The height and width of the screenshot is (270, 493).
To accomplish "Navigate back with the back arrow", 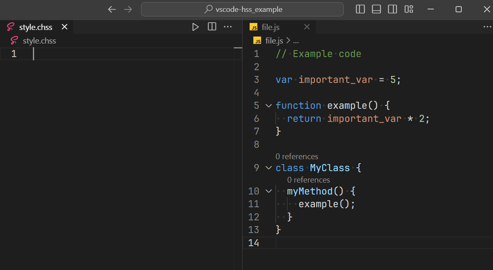I will (112, 9).
